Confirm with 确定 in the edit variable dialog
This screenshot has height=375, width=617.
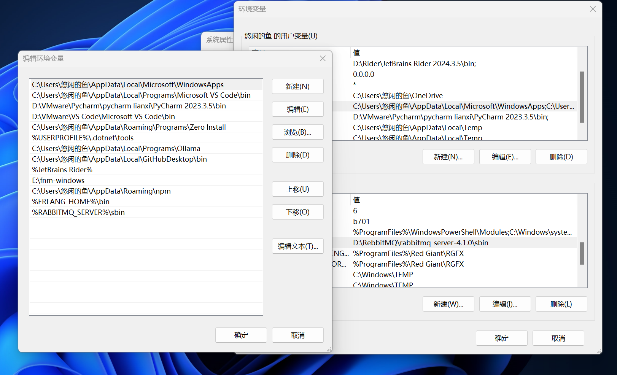[241, 335]
